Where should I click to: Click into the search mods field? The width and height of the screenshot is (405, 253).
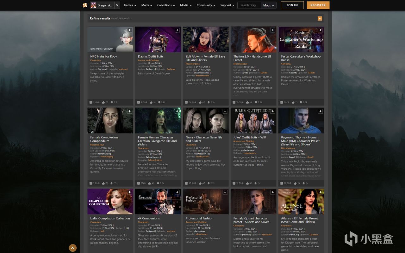tap(249, 5)
